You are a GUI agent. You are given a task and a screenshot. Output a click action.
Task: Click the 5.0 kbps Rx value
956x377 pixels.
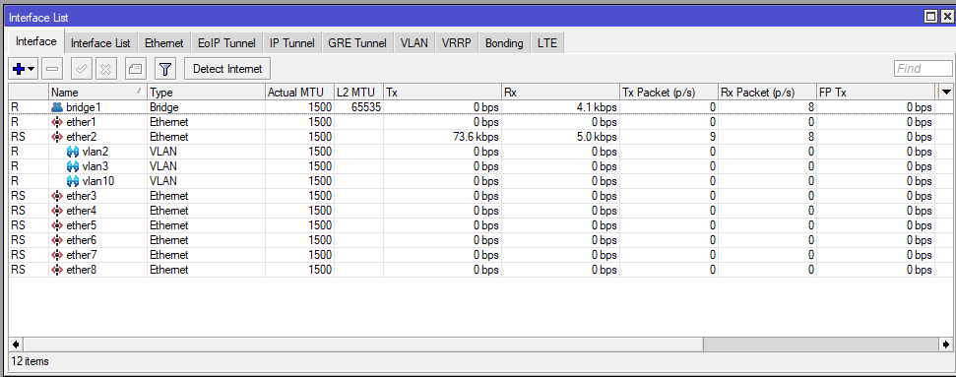coord(597,137)
